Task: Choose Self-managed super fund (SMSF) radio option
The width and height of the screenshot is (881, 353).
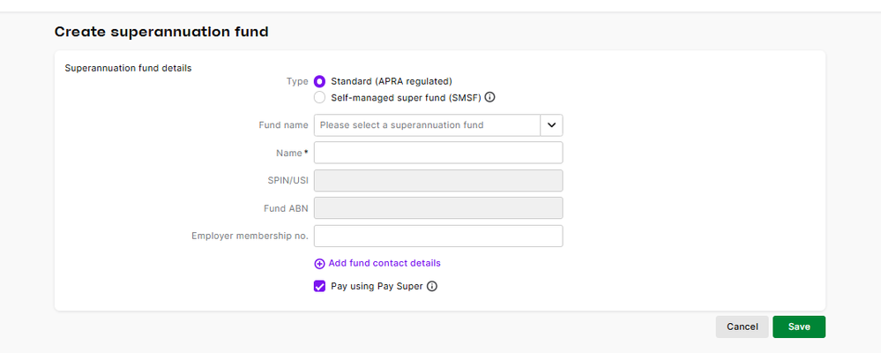Action: pos(319,97)
